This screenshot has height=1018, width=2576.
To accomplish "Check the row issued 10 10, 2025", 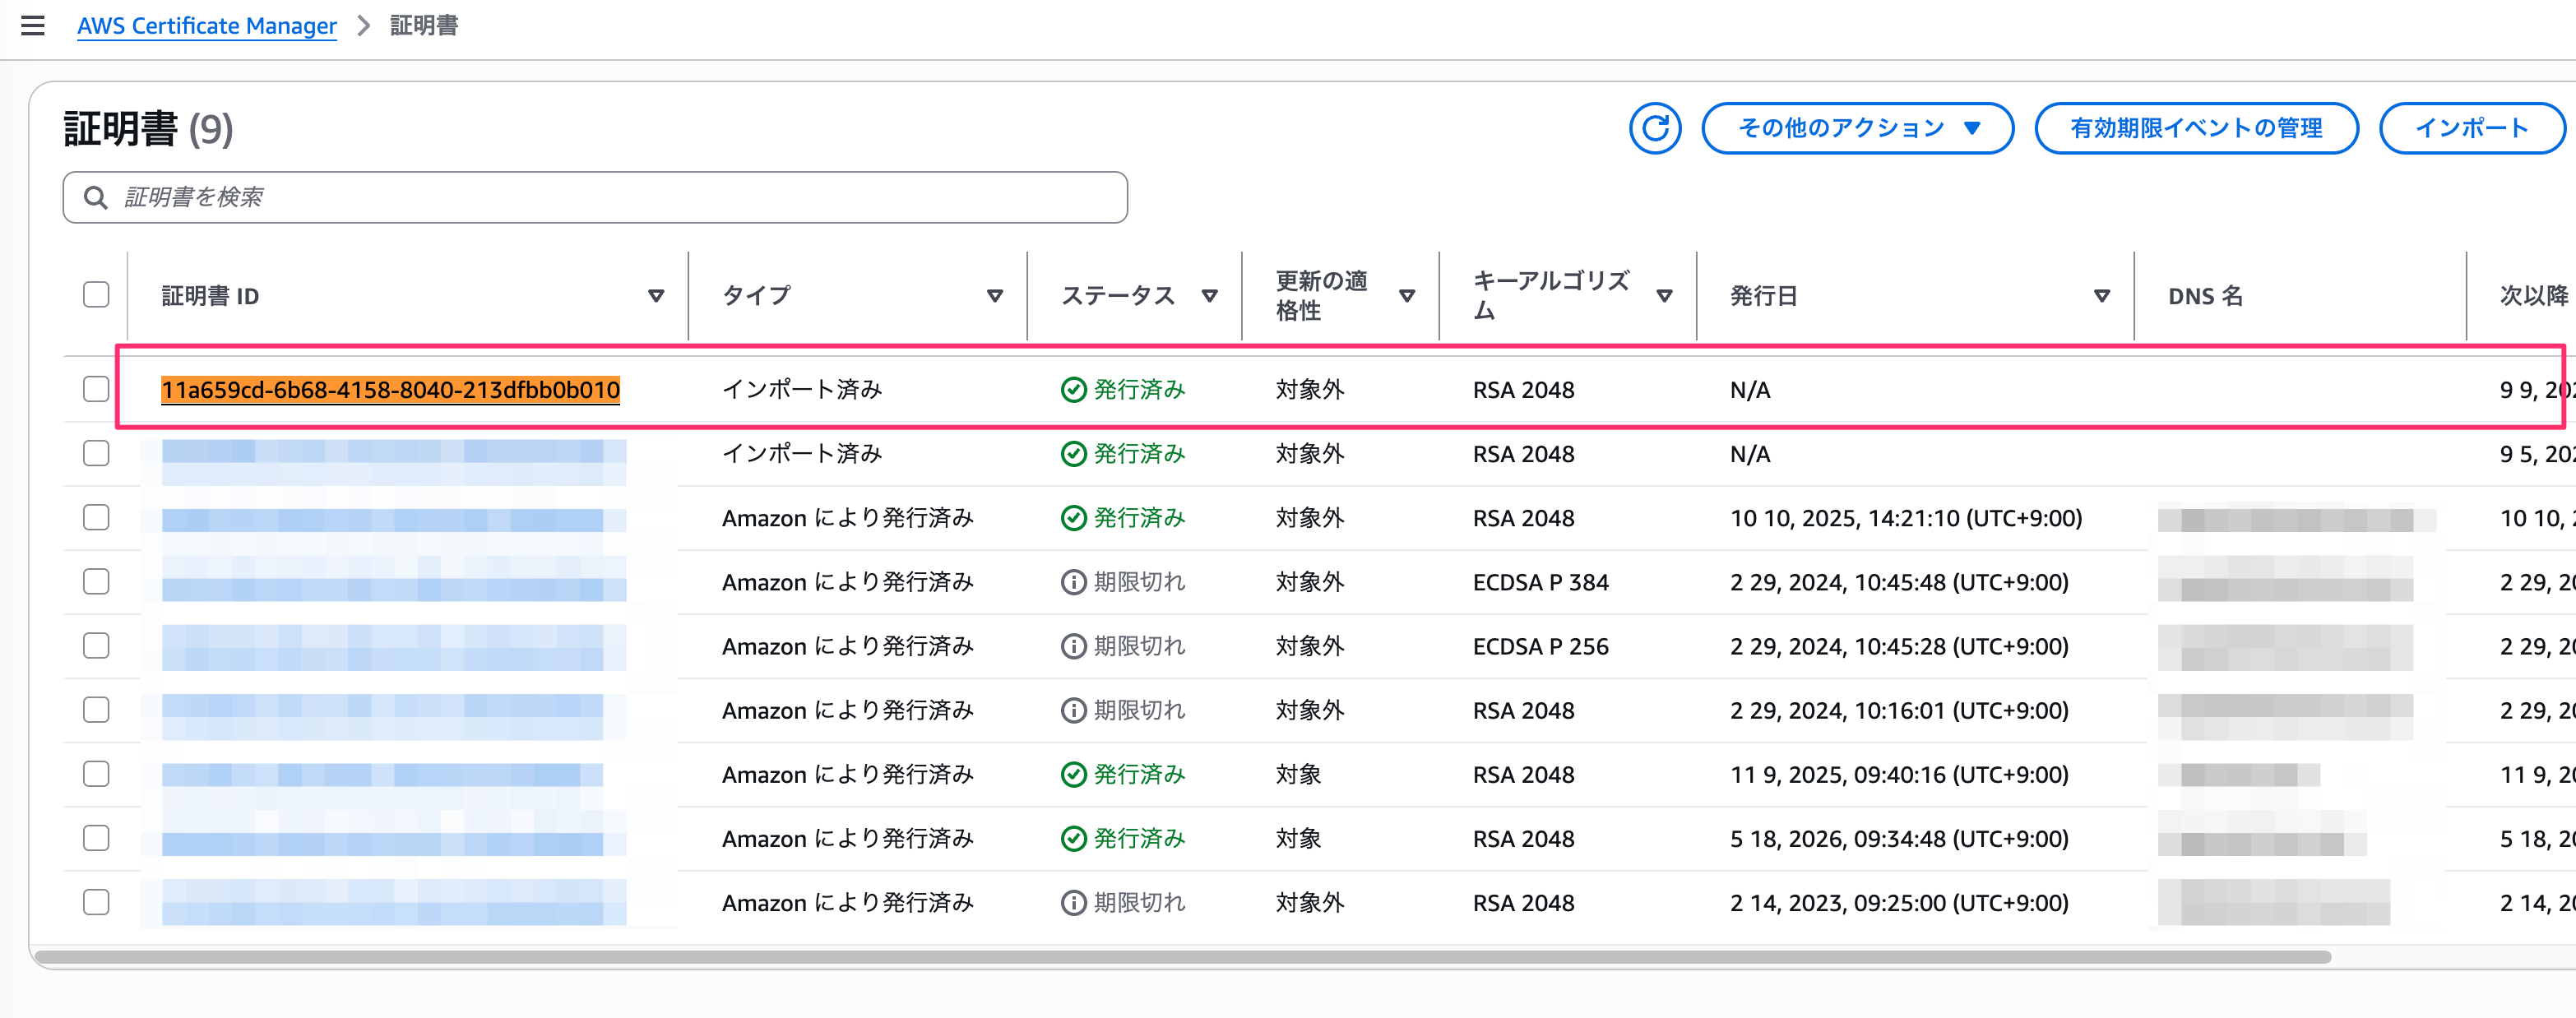I will [x=96, y=517].
